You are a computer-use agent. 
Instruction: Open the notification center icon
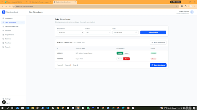pos(194,108)
